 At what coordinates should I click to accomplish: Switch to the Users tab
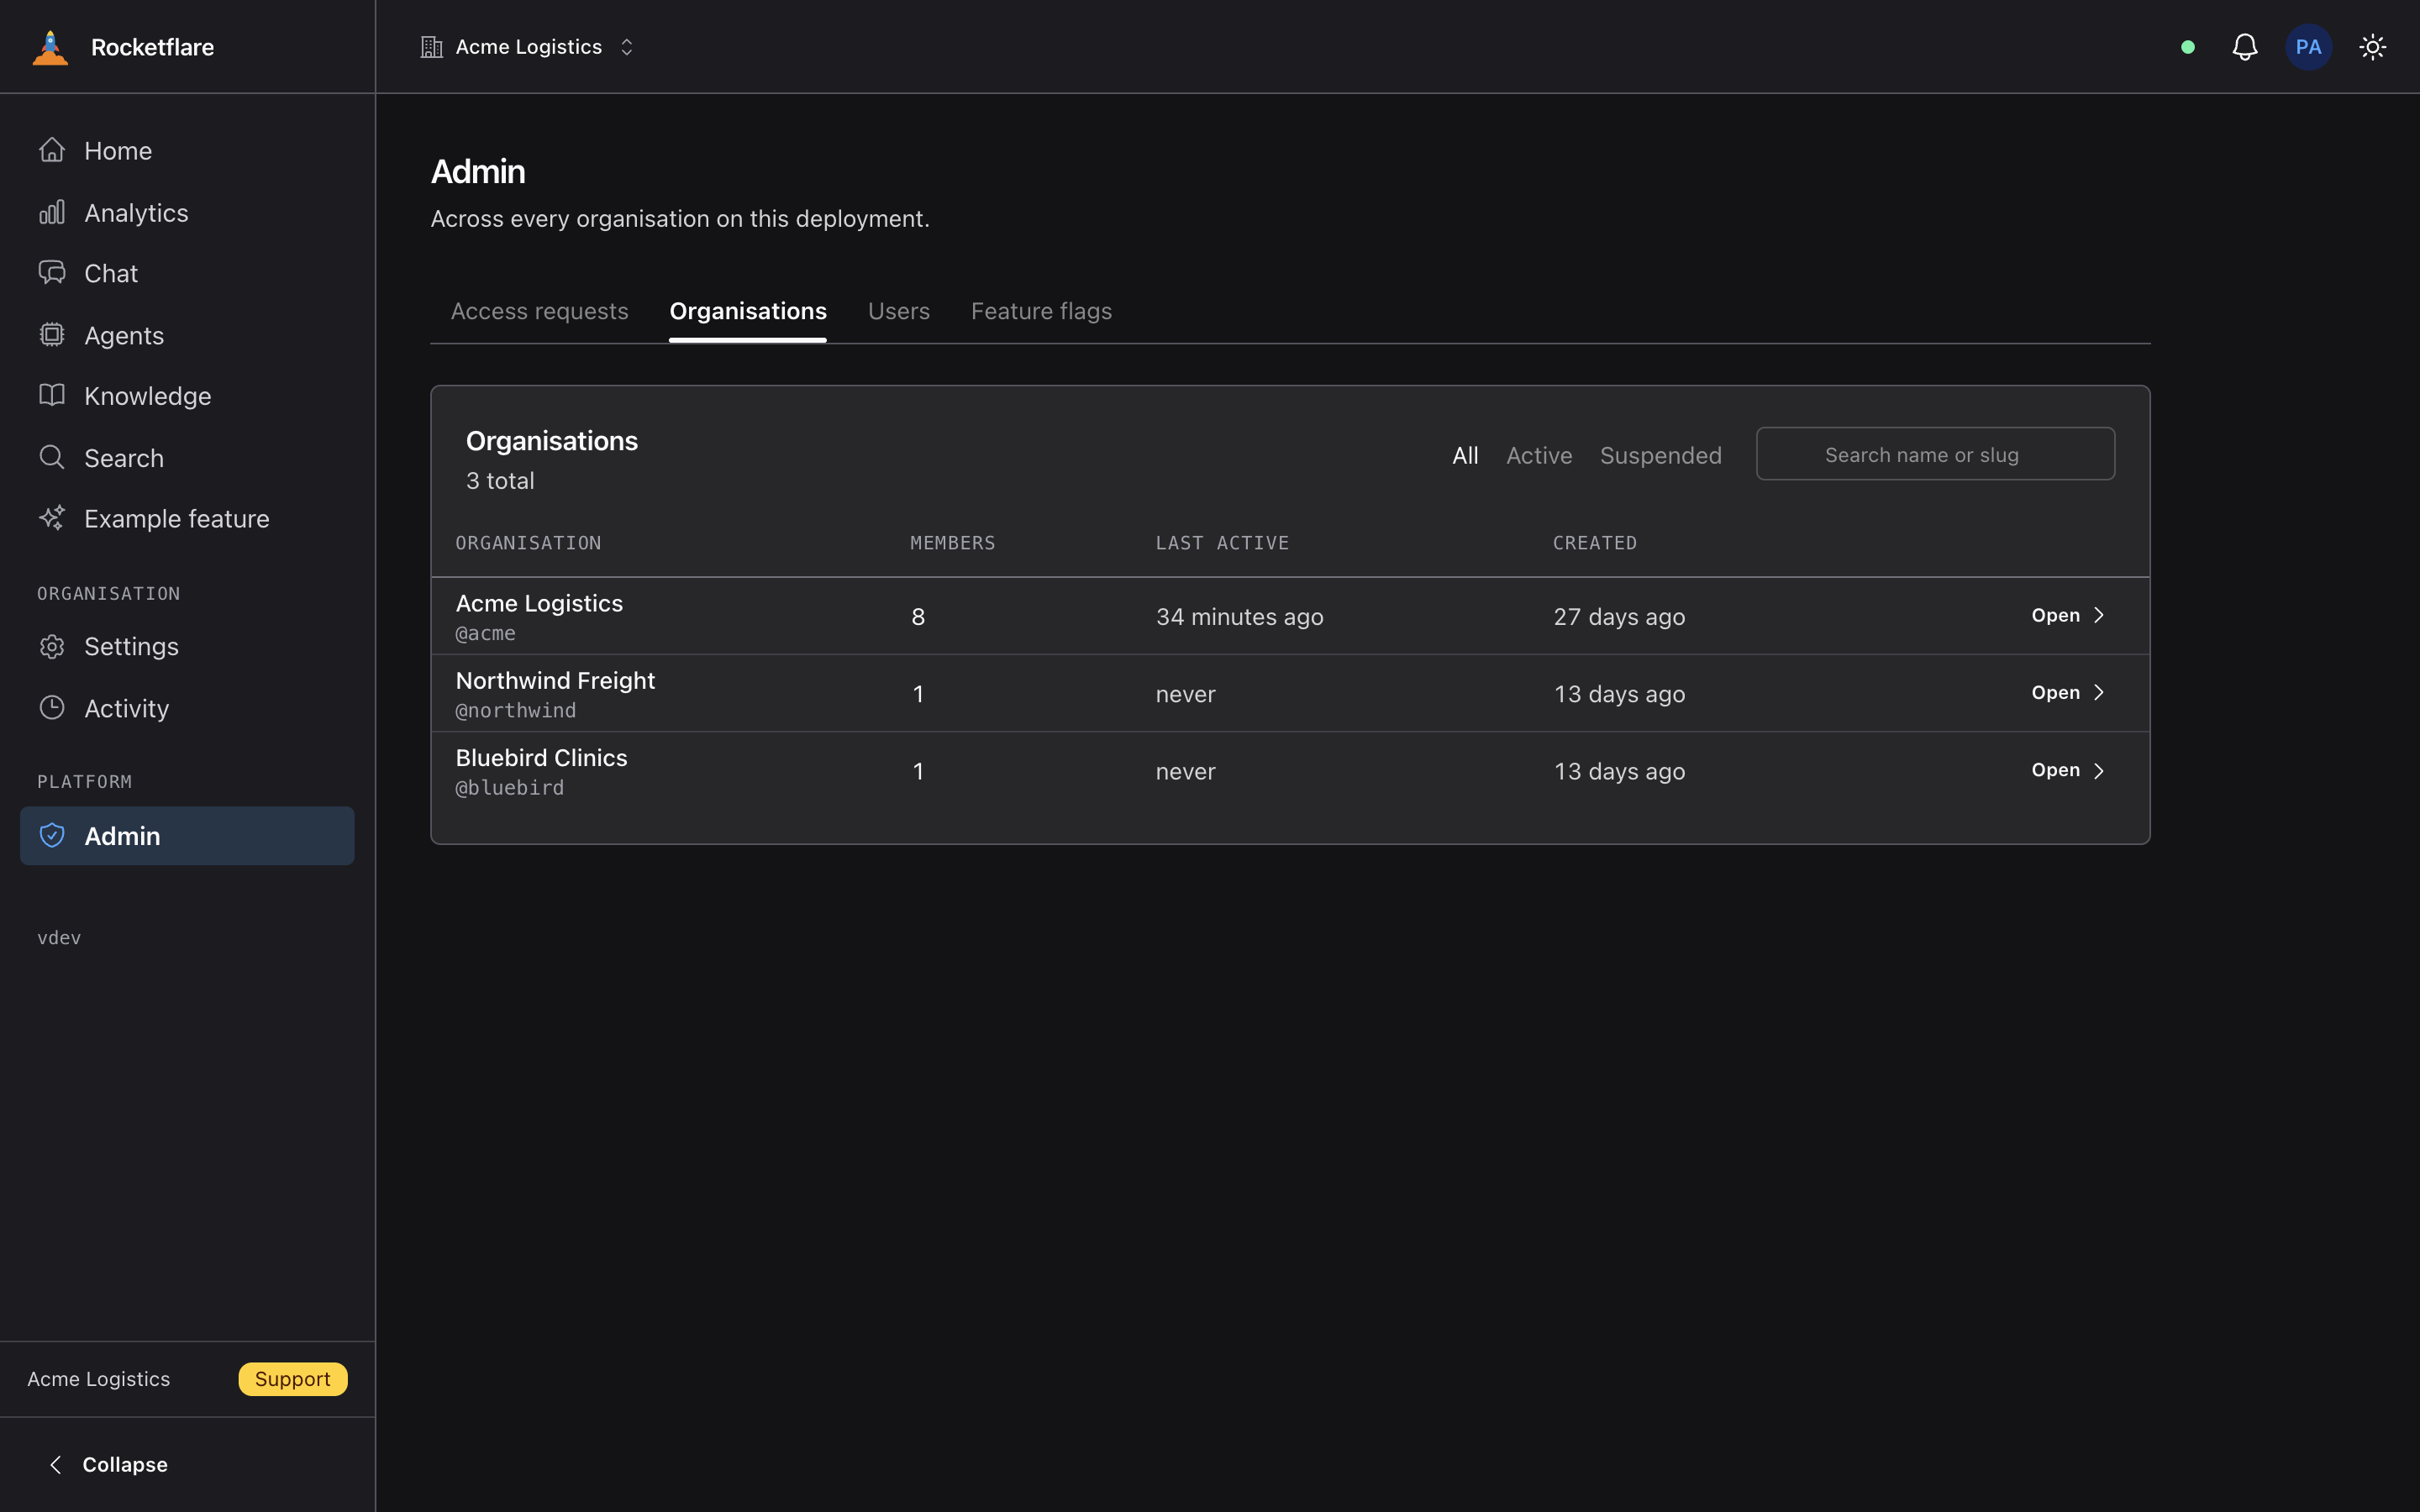click(x=899, y=311)
